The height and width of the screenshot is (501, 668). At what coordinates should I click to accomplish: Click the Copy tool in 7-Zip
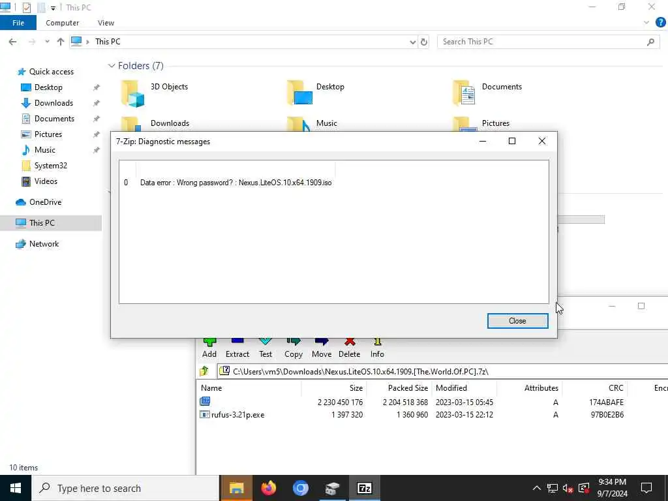point(293,348)
